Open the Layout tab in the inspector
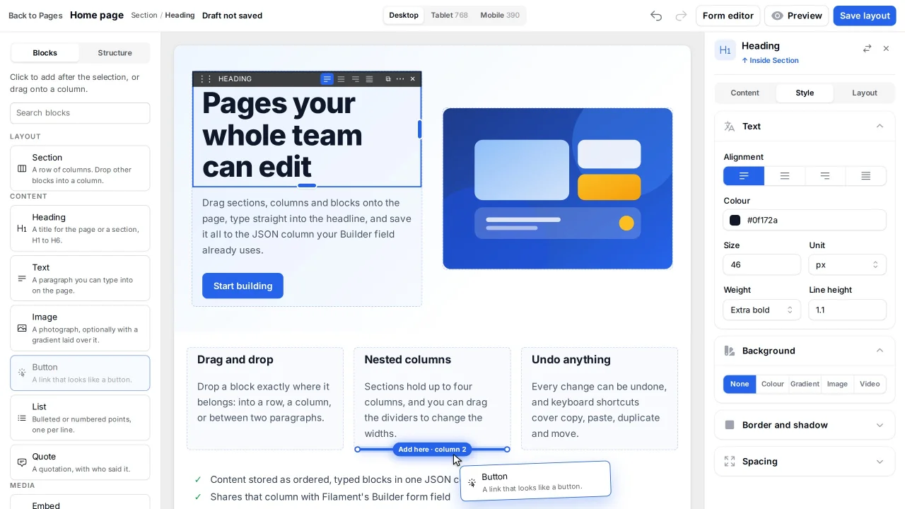This screenshot has height=509, width=905. [x=864, y=93]
